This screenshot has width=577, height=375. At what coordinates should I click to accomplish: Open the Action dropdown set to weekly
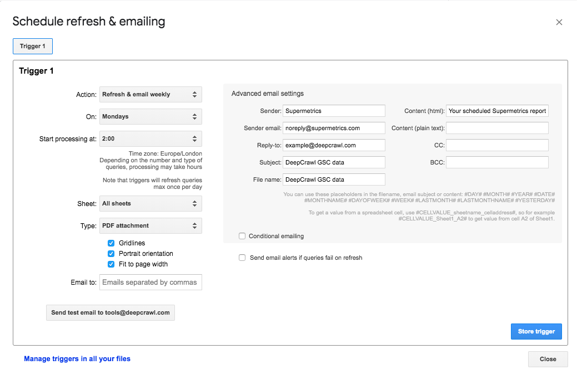click(x=150, y=95)
